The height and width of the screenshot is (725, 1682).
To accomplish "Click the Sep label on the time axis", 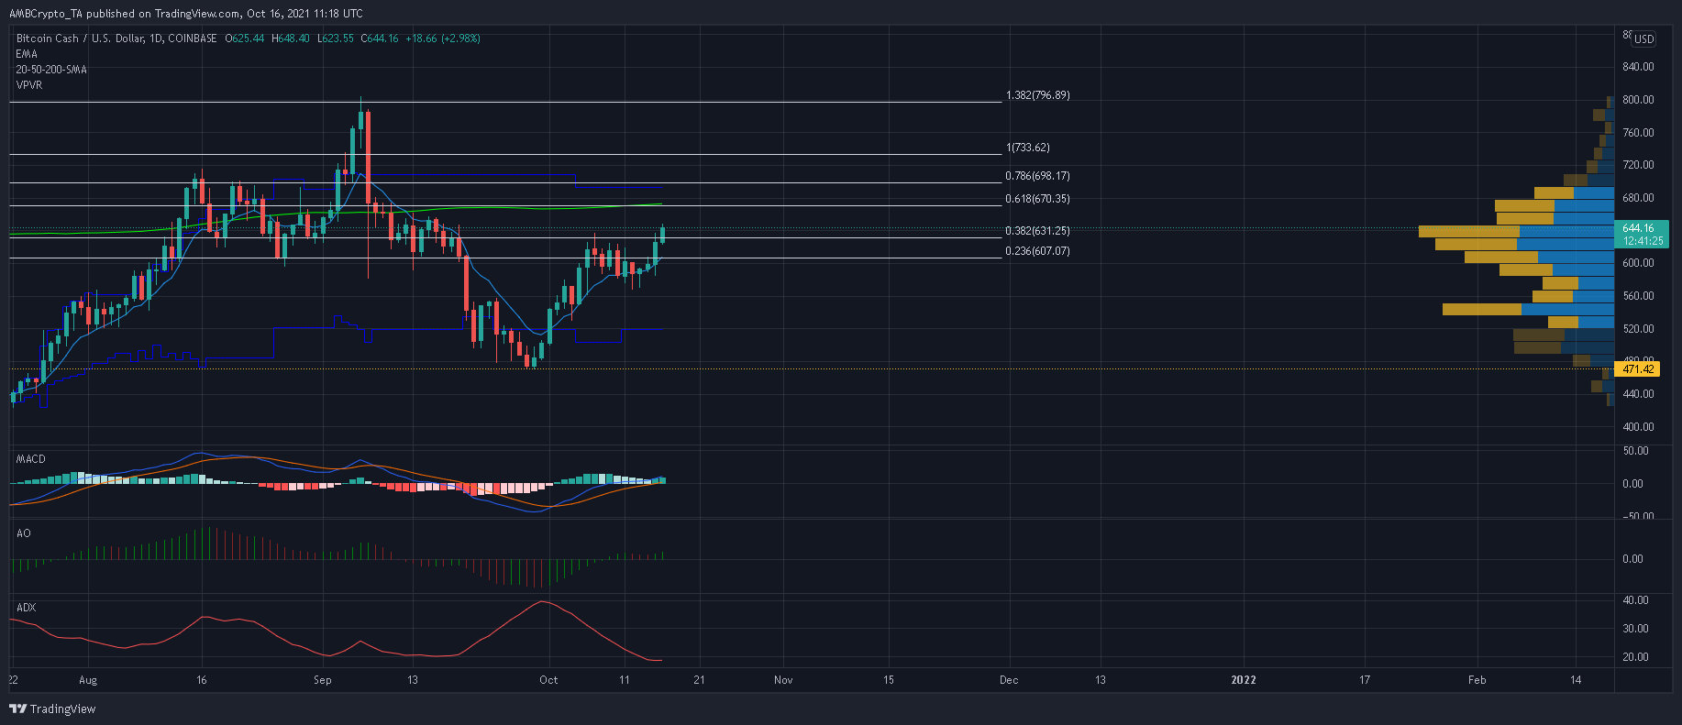I will coord(322,680).
